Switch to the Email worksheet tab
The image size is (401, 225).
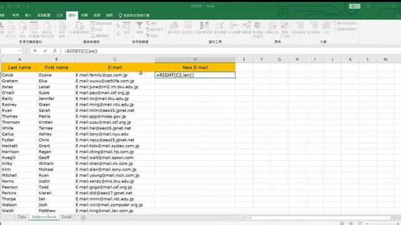click(66, 217)
